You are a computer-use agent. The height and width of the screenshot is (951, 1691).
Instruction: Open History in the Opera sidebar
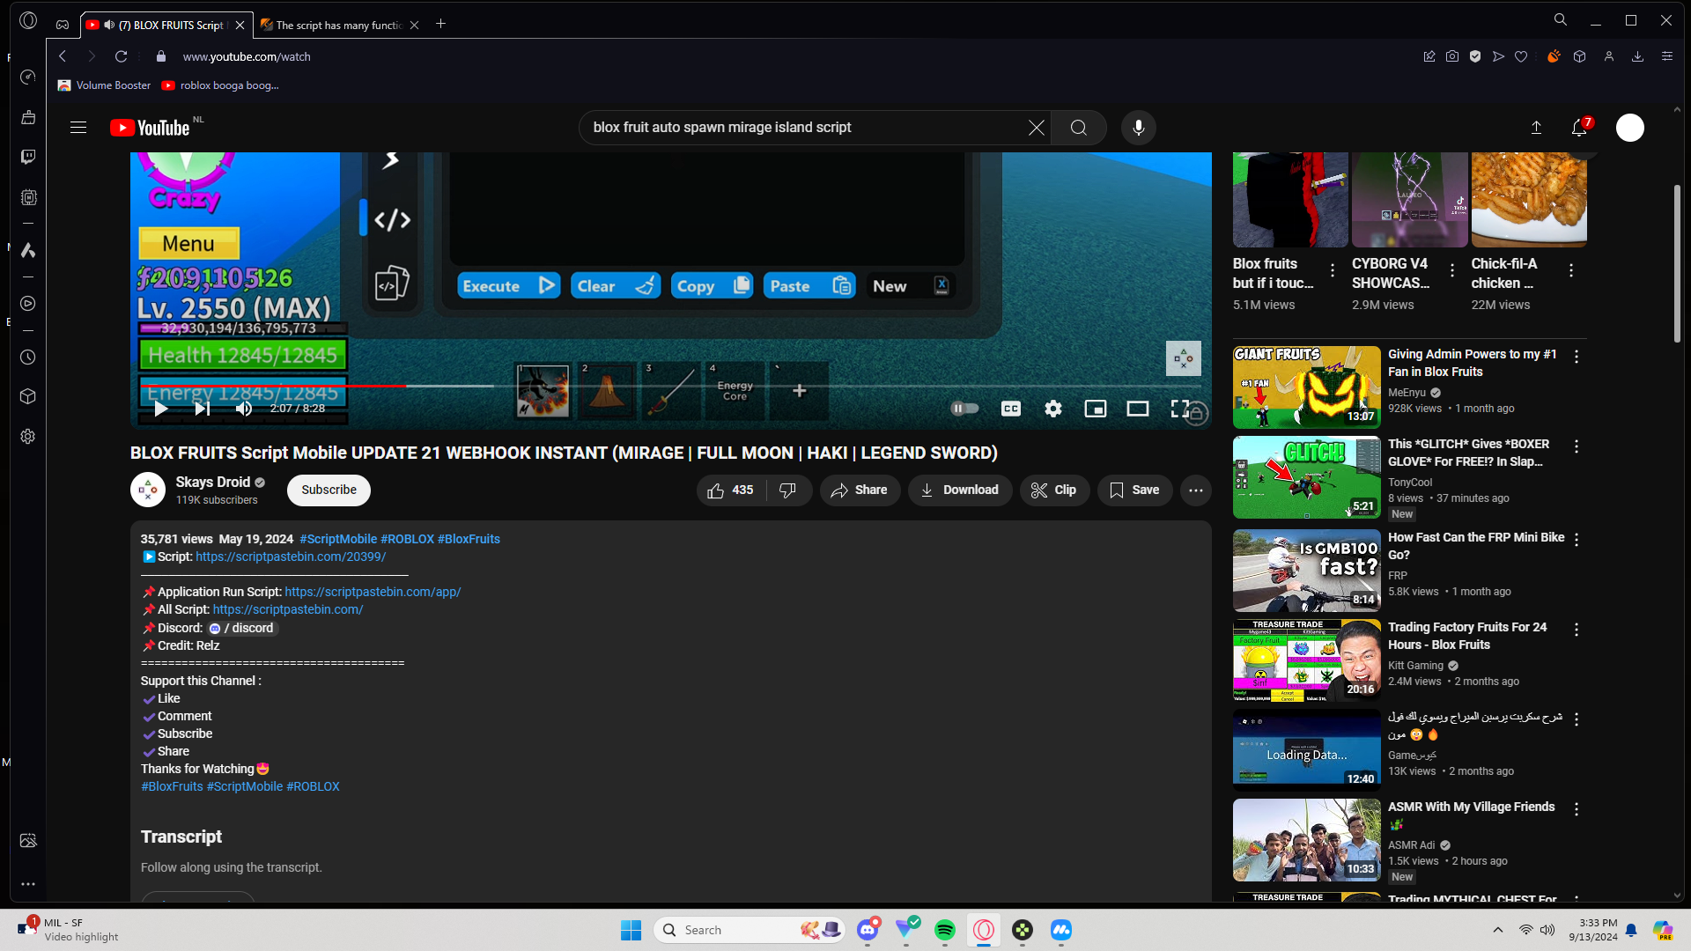click(x=28, y=358)
